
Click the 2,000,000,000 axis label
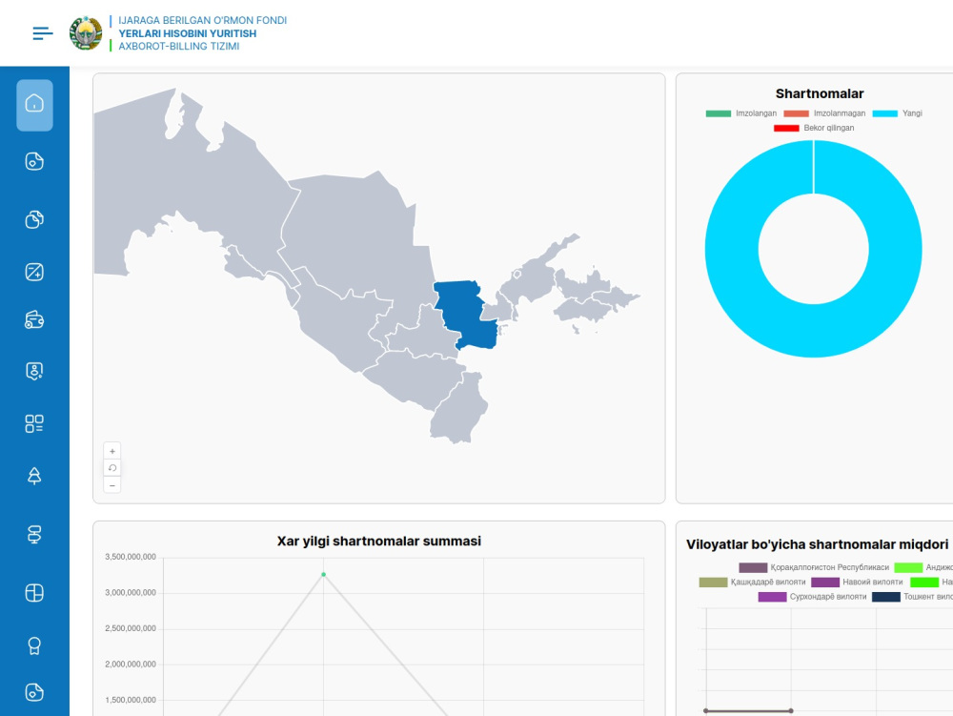131,665
